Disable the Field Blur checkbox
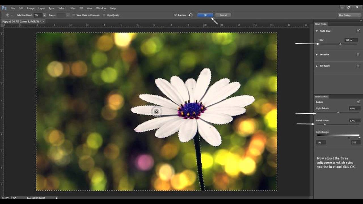This screenshot has width=363, height=204. pos(358,31)
